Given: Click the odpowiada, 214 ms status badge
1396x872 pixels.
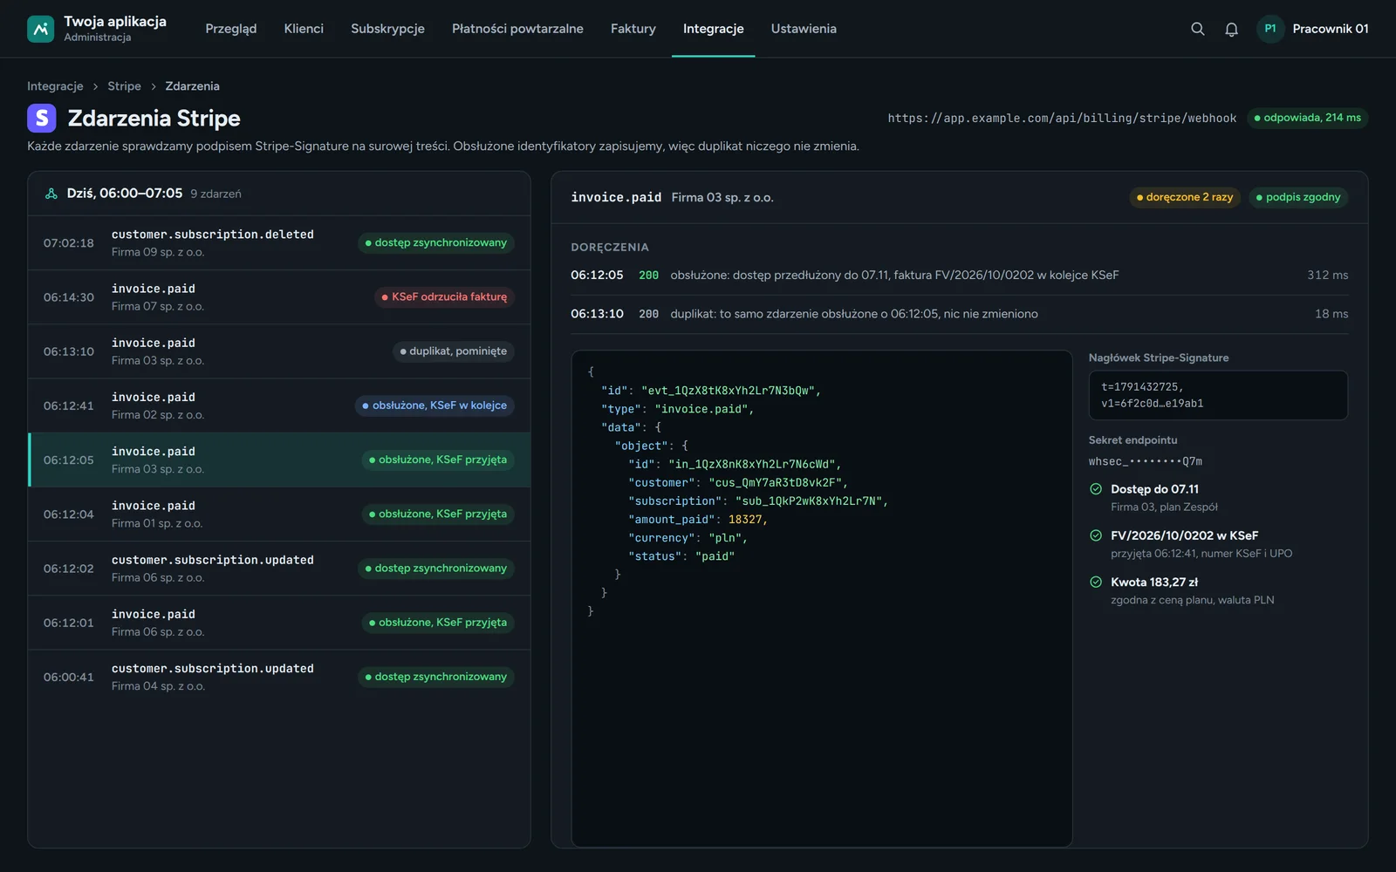Looking at the screenshot, I should coord(1307,118).
